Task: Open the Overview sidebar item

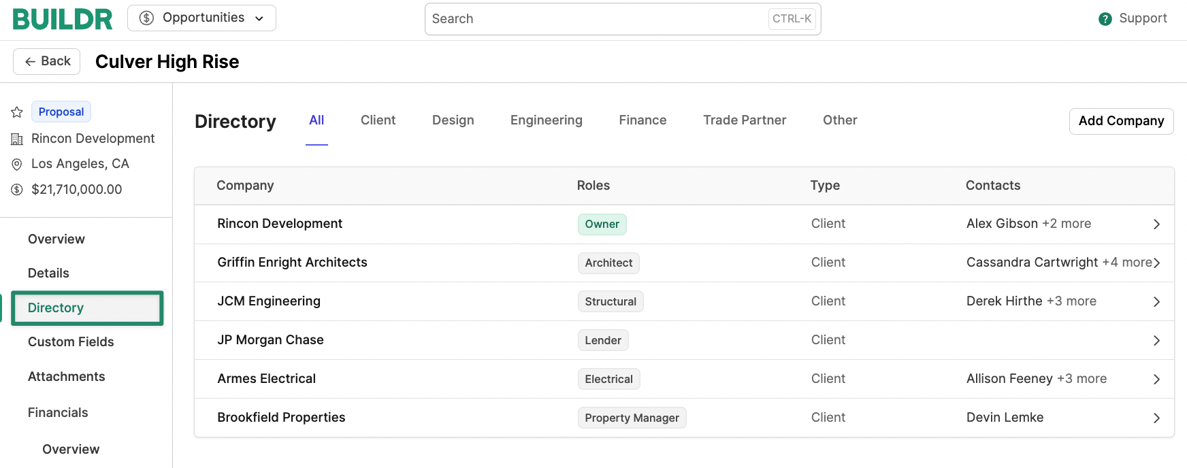Action: click(56, 239)
